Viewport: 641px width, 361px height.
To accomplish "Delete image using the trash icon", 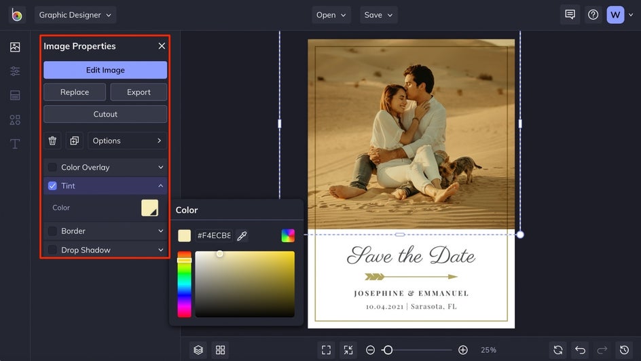I will 52,140.
